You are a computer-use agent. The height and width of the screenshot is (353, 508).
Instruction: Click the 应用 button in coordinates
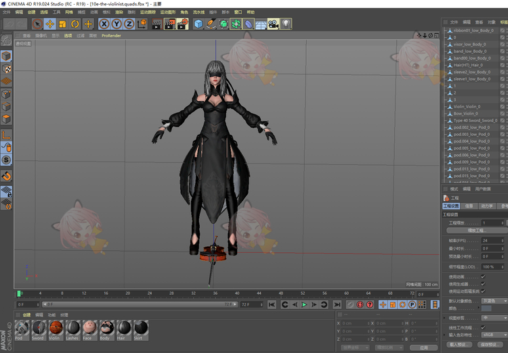(424, 348)
